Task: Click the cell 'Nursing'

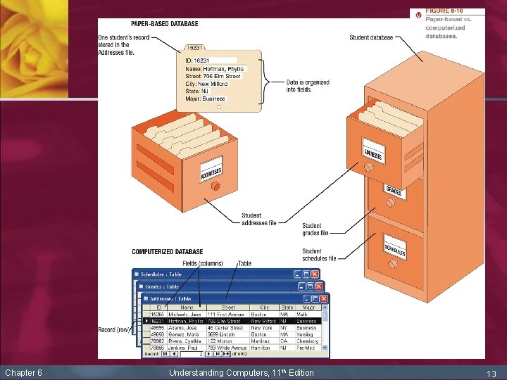Action: pos(308,334)
